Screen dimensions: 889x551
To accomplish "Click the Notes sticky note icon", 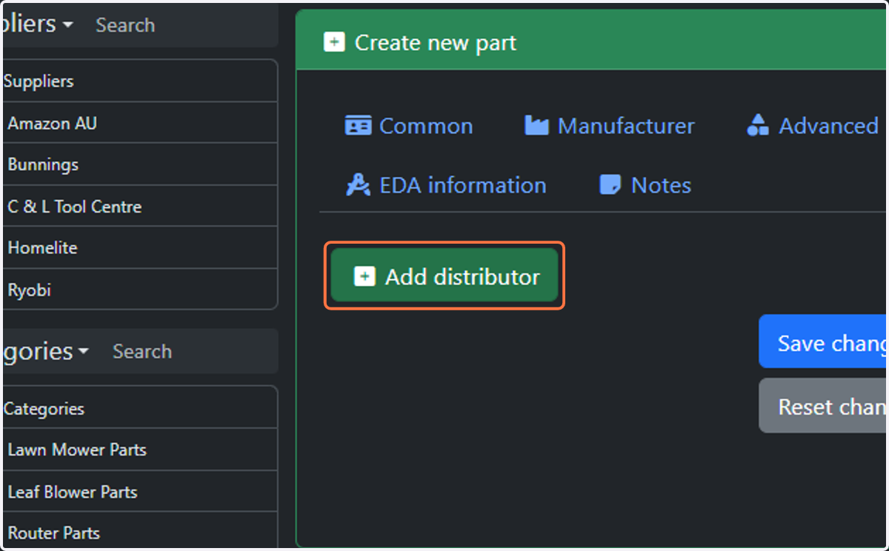I will click(x=610, y=185).
